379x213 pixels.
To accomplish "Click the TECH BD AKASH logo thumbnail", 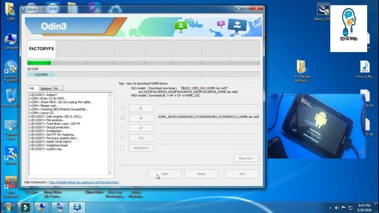I will (x=349, y=28).
